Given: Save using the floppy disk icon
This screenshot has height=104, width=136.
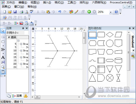Looking at the screenshot, I should [15, 12].
